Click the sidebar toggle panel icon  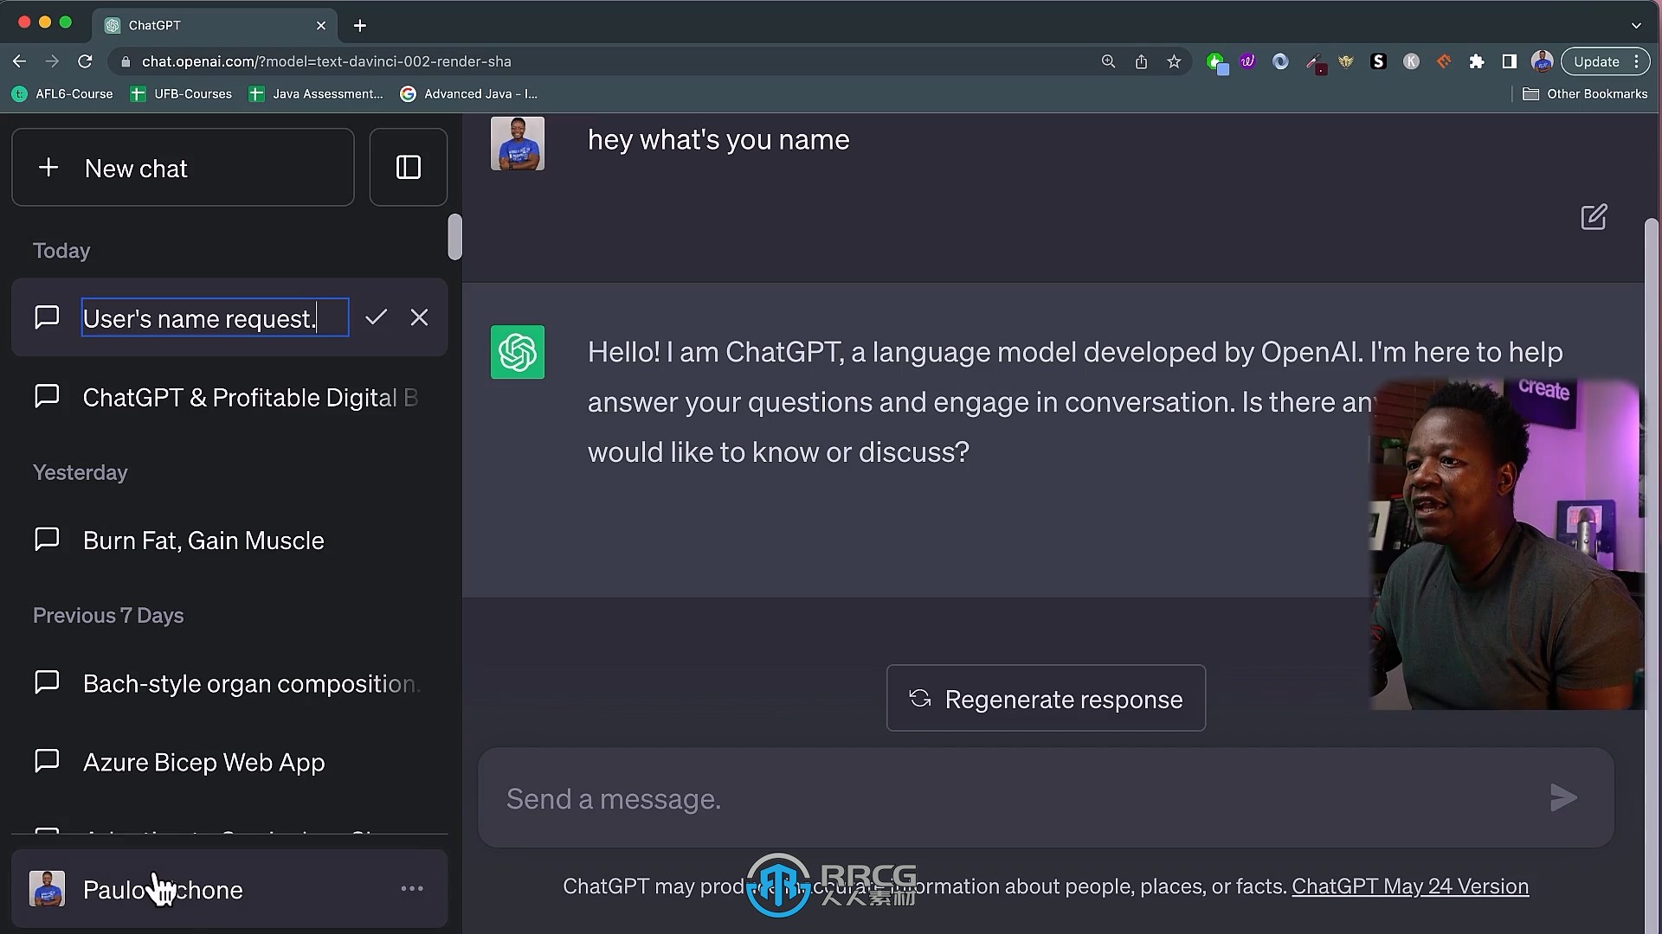point(408,168)
